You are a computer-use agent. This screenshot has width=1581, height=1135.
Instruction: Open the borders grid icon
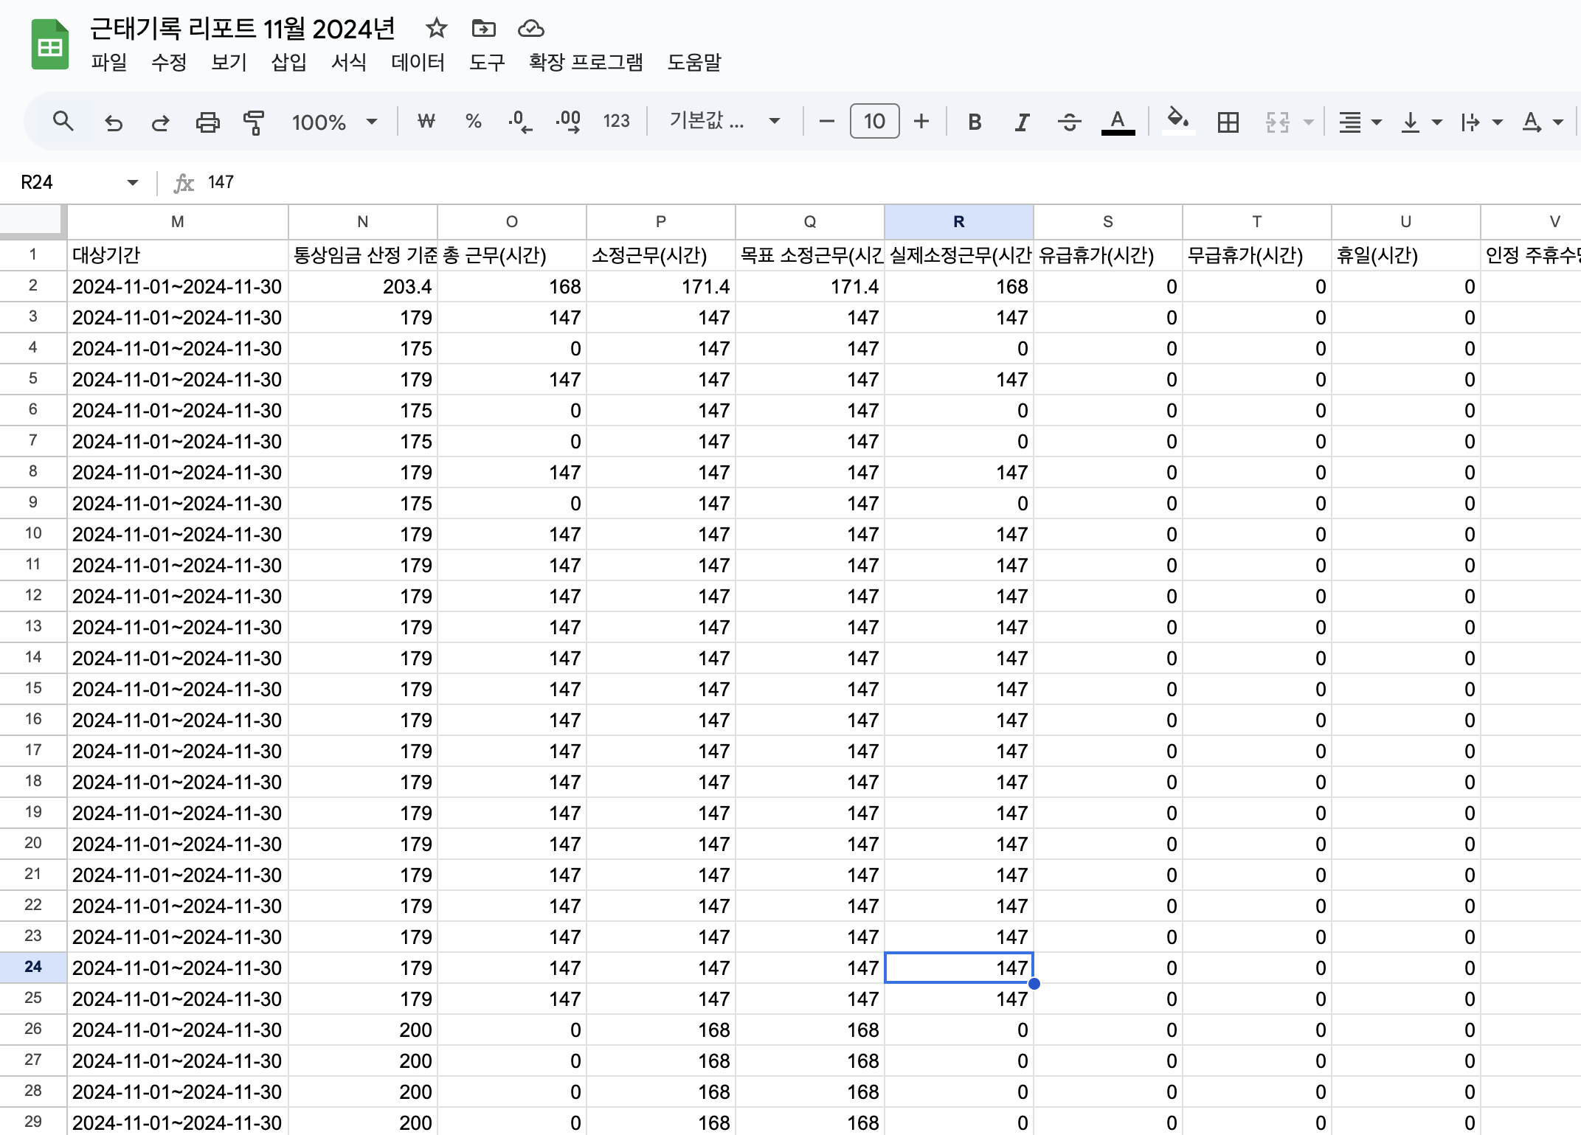pos(1228,122)
